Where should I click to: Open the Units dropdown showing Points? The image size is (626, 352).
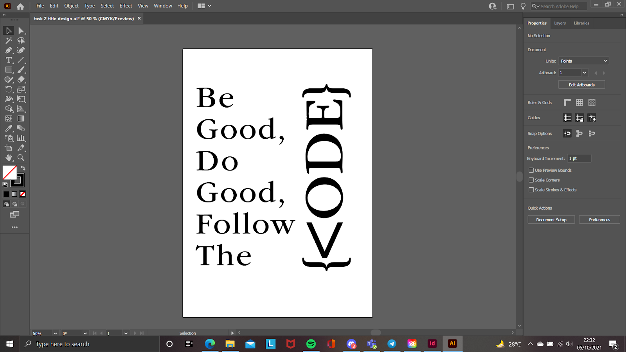pos(584,61)
